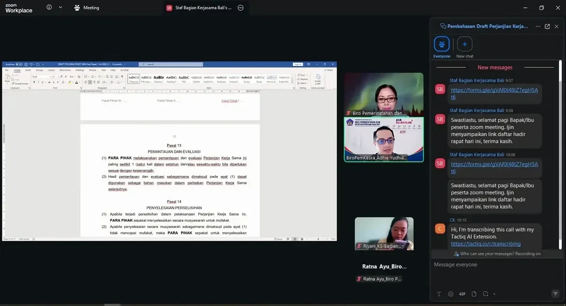Click the Word search box
This screenshot has width=566, height=306.
tap(171, 64)
